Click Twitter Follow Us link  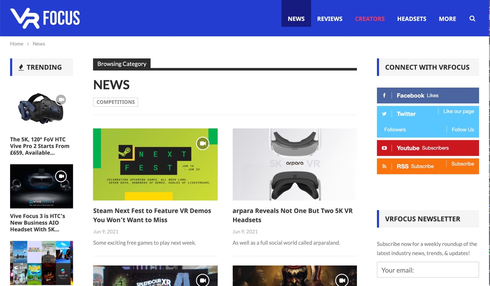(463, 130)
